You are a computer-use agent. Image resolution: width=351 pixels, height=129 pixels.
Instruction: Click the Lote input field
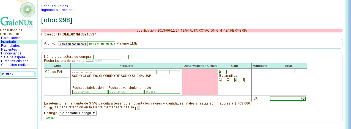(162, 92)
